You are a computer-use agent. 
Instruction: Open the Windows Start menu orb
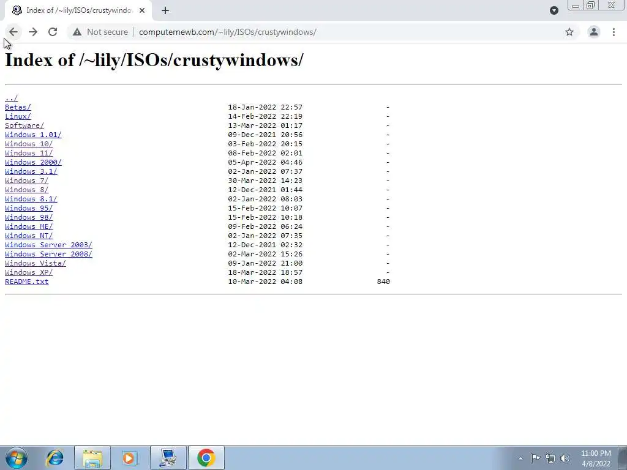coord(17,458)
